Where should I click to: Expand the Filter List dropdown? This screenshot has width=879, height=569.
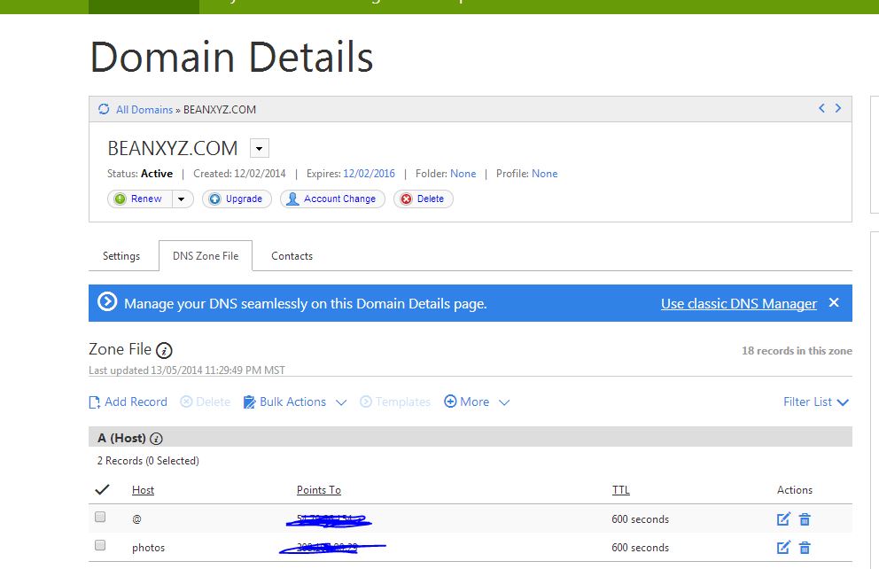coord(815,401)
